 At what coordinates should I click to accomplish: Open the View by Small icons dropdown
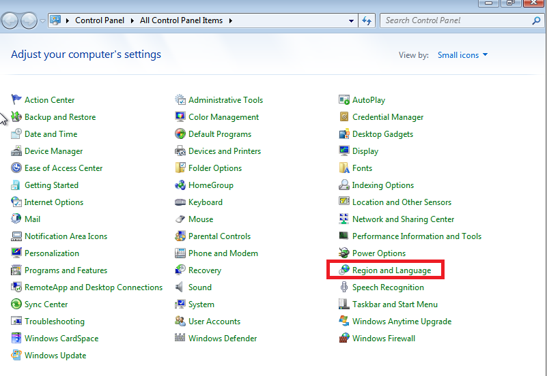click(463, 55)
